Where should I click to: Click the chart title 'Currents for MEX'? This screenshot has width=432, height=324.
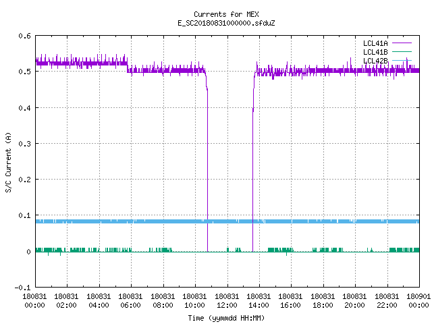[x=226, y=14]
